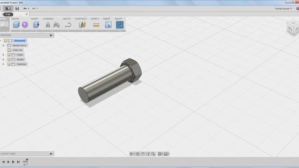Screen dimensions: 299x168
Task: Select the Assemble New Component tool
Action: (x=48, y=25)
